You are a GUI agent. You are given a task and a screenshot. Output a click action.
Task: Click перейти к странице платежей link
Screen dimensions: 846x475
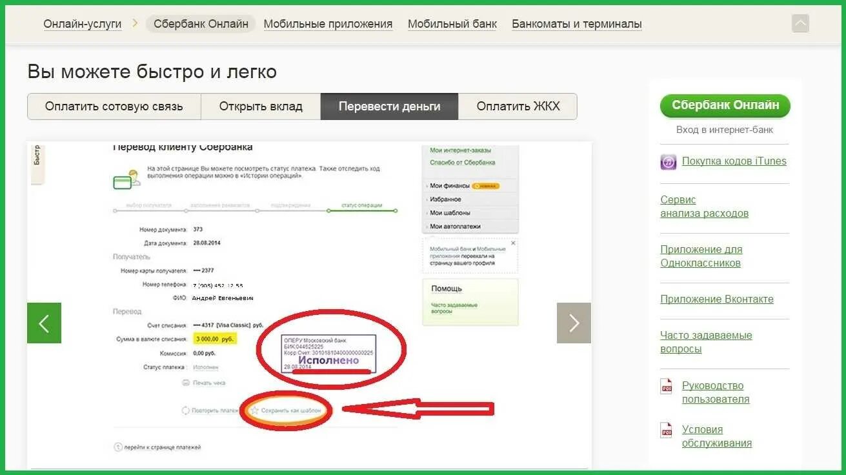[x=163, y=447]
